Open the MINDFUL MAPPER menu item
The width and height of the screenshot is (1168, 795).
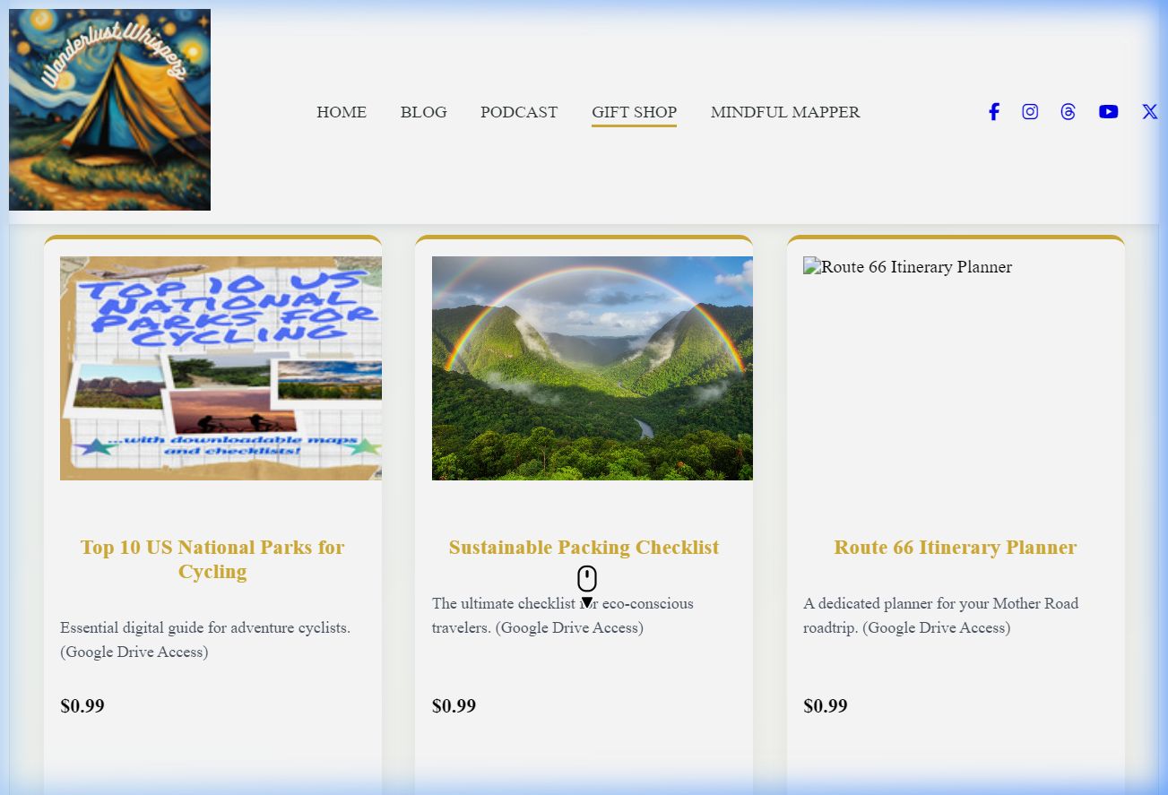[x=785, y=112]
